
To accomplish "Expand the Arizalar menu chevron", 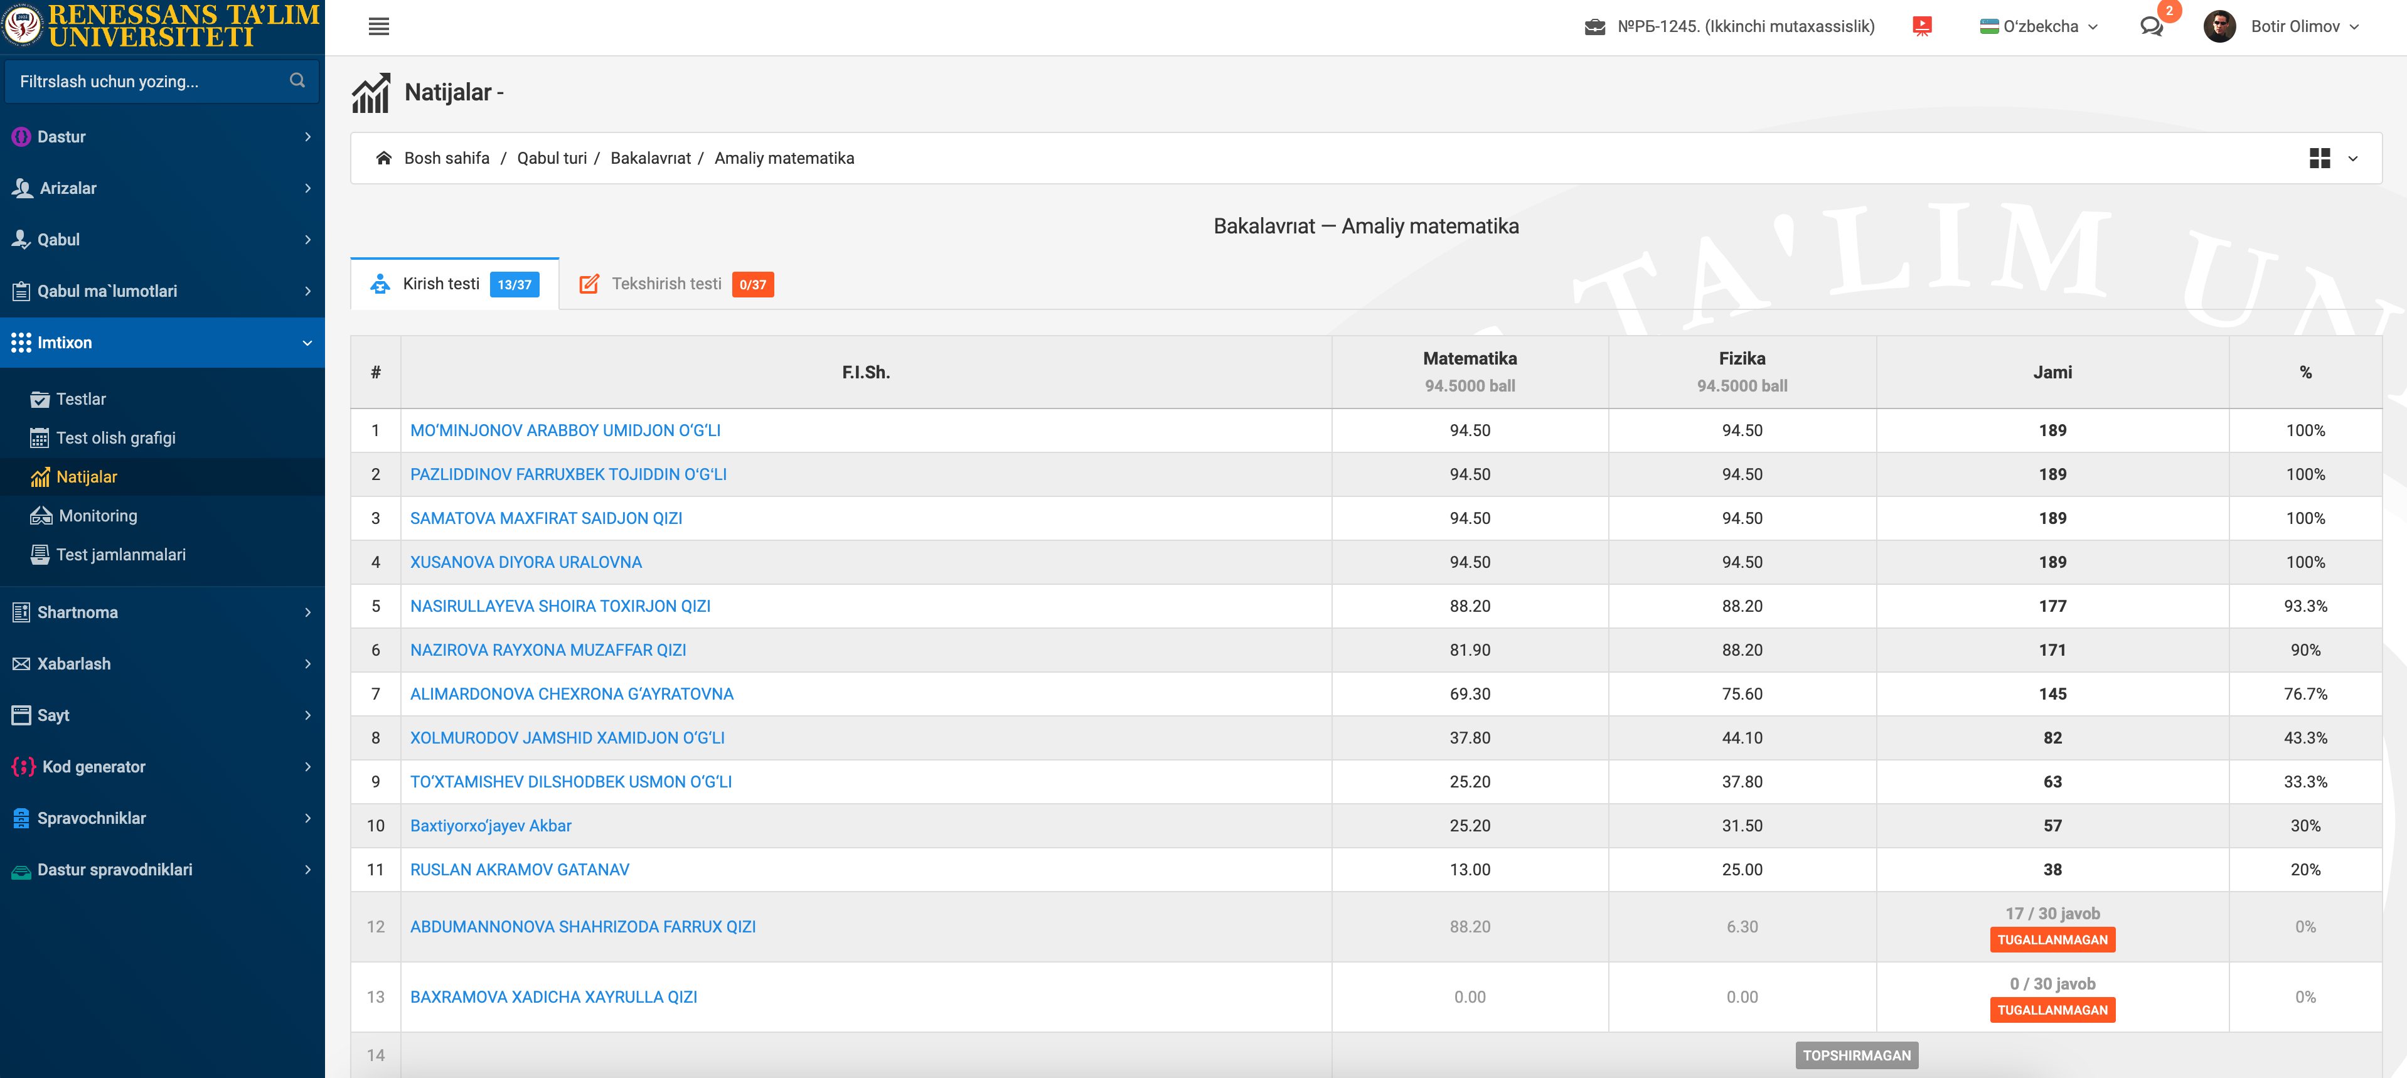I will click(307, 188).
